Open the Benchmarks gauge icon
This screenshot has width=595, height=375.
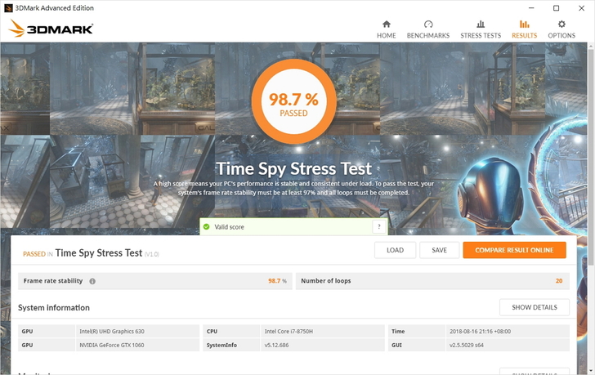[428, 25]
